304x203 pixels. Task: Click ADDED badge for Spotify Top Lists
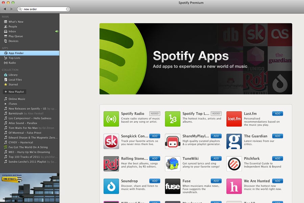(x=216, y=113)
